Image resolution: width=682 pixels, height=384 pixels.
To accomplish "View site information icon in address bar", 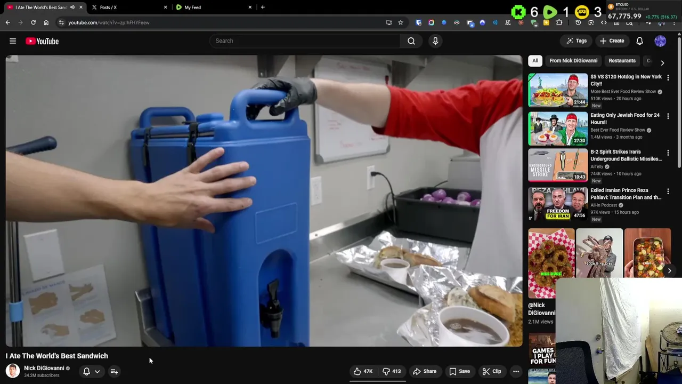I will (x=61, y=22).
